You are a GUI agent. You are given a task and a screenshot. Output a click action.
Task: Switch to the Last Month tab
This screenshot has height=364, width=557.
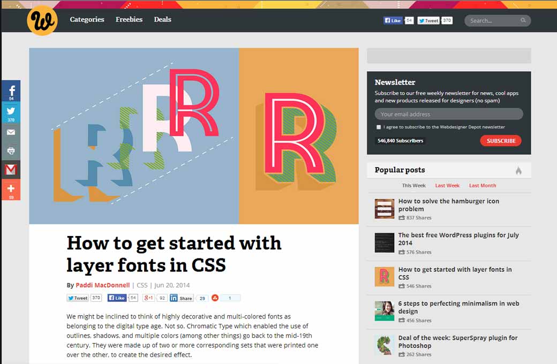click(x=482, y=185)
